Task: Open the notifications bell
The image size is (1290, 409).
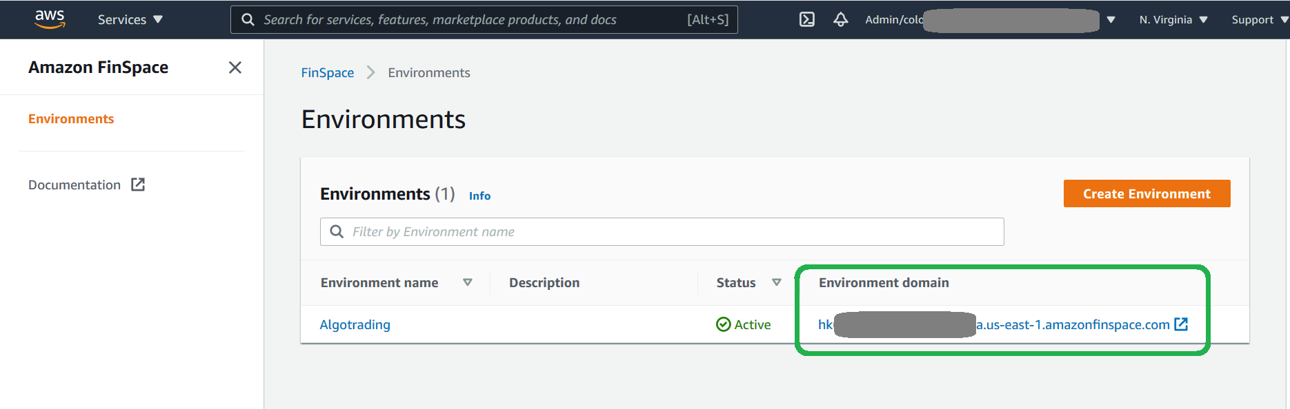Action: tap(840, 19)
